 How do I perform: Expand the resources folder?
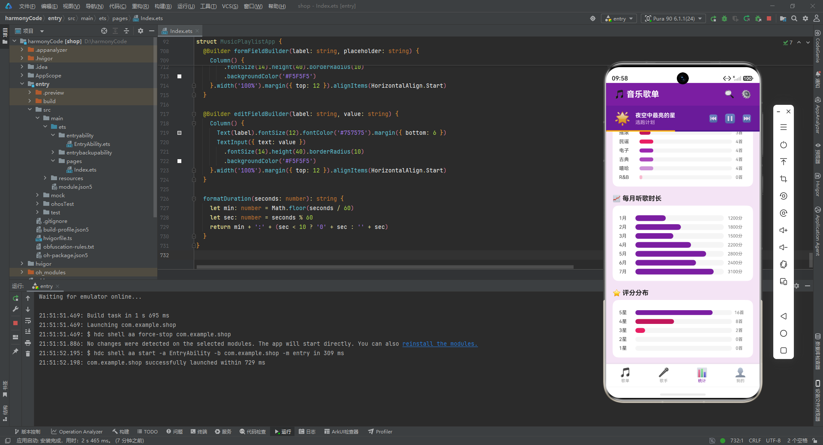(45, 178)
